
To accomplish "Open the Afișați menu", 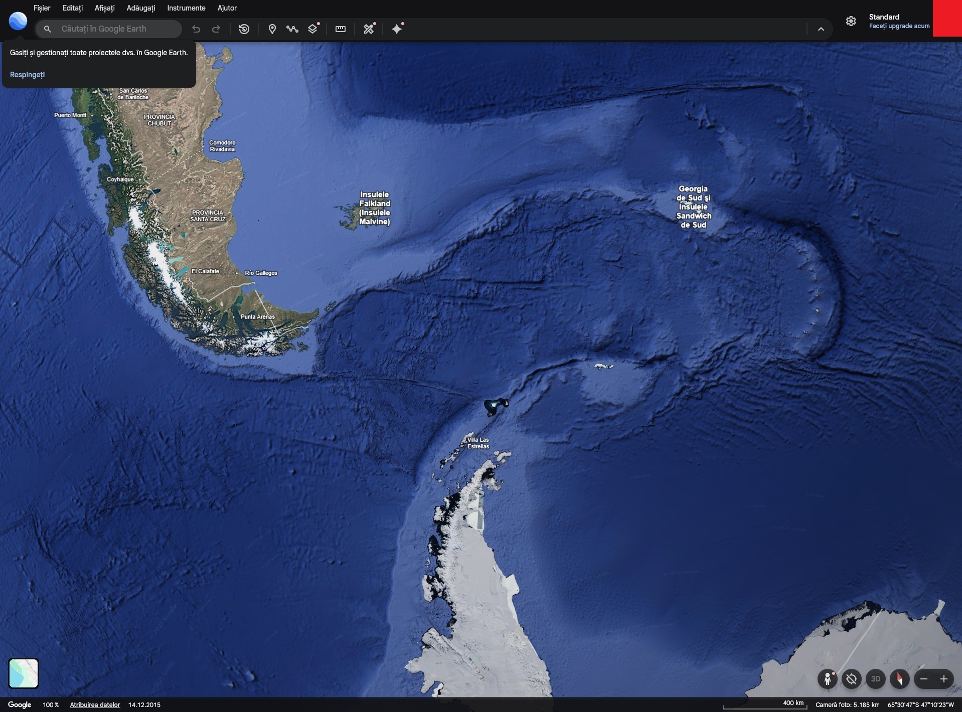I will [105, 8].
